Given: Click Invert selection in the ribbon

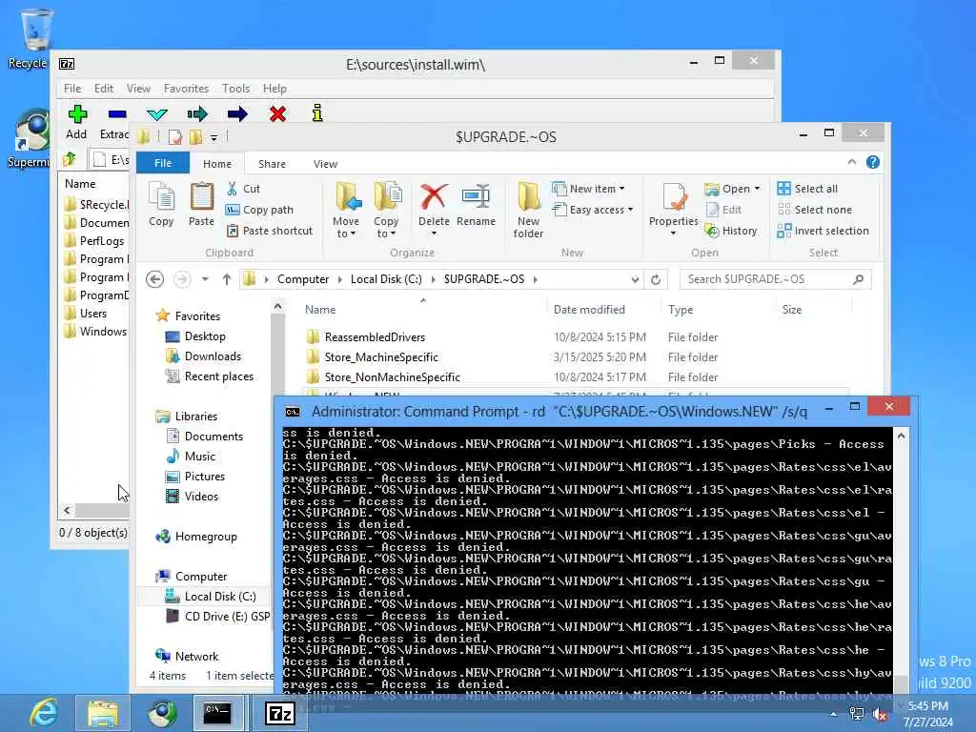Looking at the screenshot, I should (x=823, y=231).
